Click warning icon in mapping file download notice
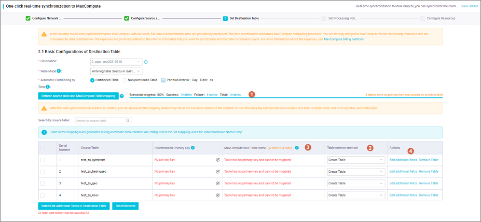The image size is (481, 222). coord(44,108)
